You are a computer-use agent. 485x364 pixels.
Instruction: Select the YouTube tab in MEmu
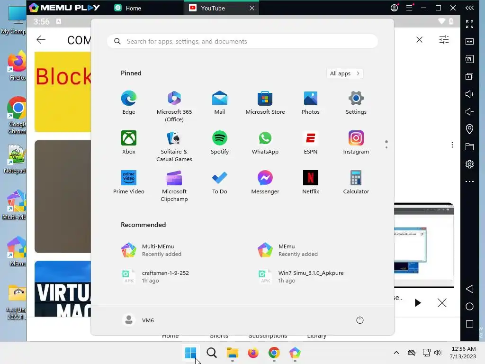tap(214, 8)
